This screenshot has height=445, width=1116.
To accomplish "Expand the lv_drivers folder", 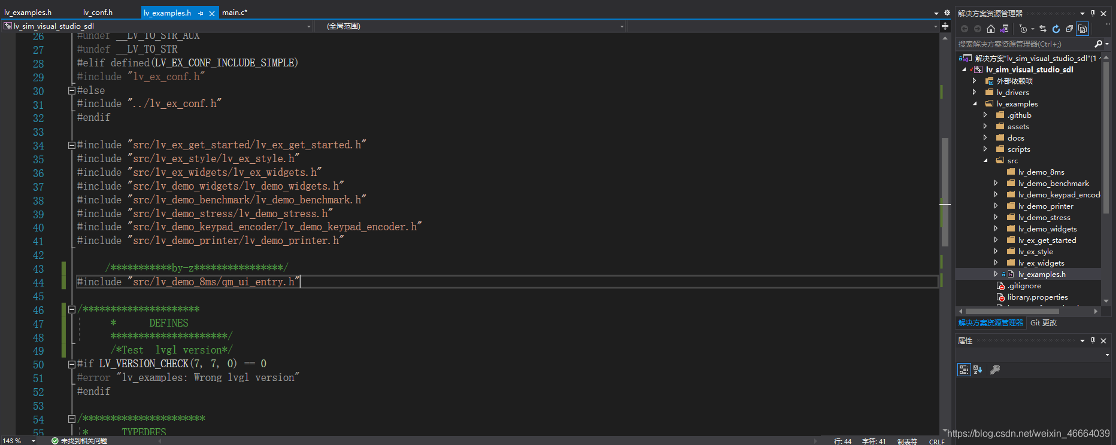I will [974, 92].
